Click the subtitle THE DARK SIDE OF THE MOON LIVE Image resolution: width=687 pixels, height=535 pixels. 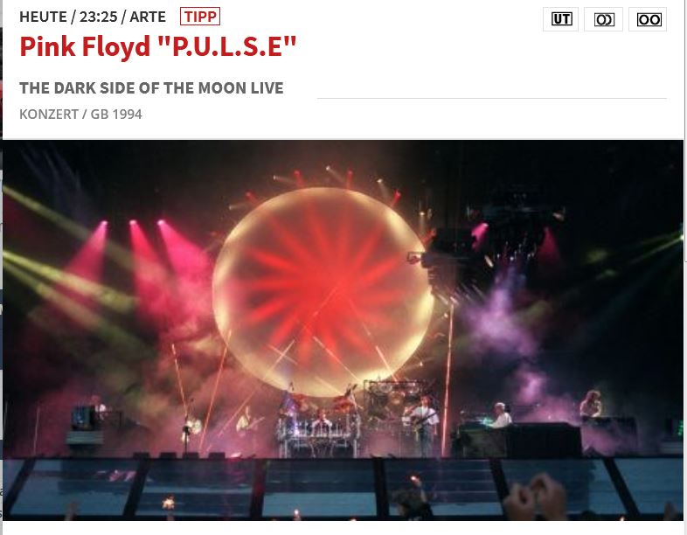pyautogui.click(x=151, y=87)
